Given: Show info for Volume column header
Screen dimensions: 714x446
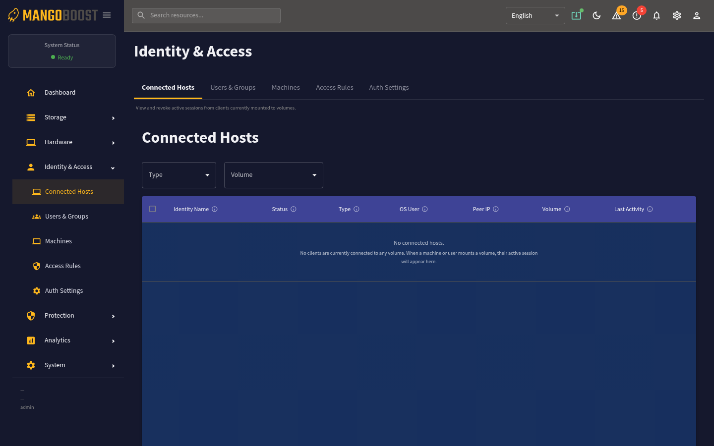Looking at the screenshot, I should [x=567, y=209].
